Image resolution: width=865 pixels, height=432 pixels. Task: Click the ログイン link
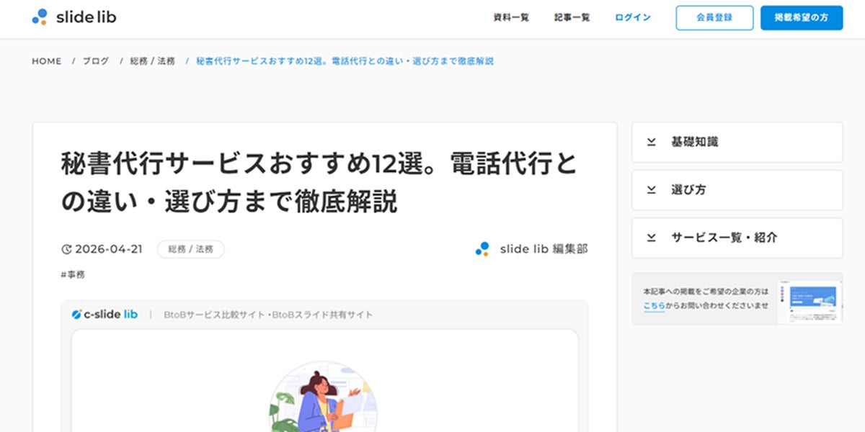point(632,17)
